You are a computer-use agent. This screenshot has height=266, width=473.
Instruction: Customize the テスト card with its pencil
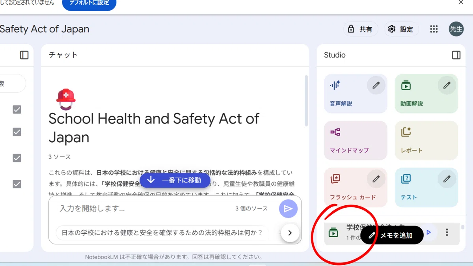(x=447, y=179)
